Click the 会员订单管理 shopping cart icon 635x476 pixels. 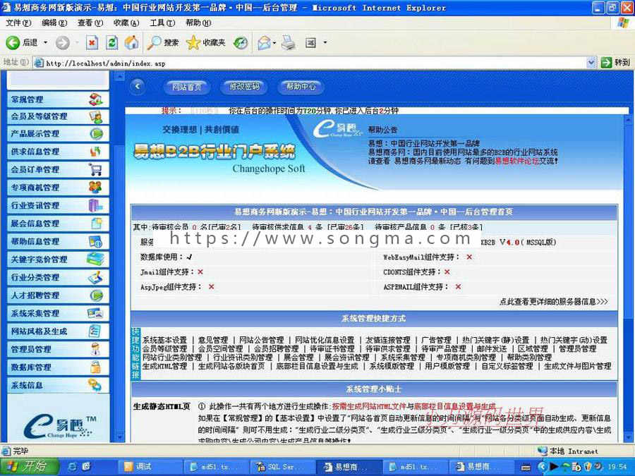tap(95, 169)
